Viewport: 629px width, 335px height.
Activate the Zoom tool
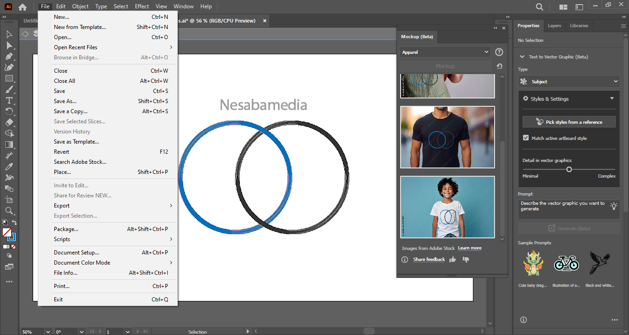point(9,211)
